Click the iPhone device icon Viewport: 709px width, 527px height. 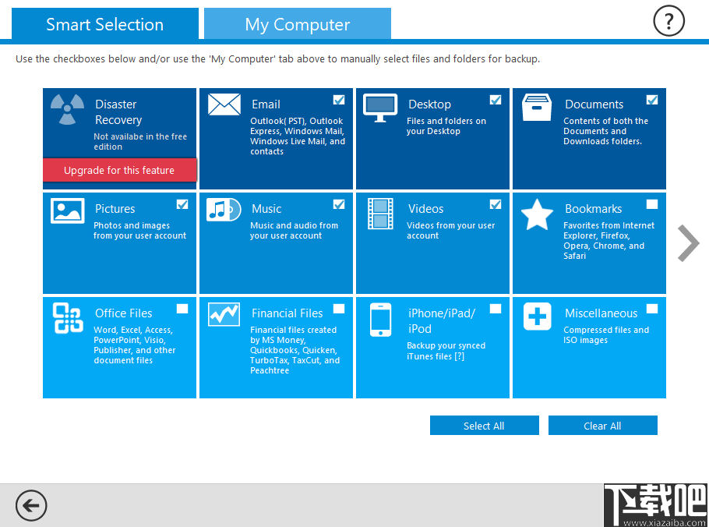pos(381,320)
